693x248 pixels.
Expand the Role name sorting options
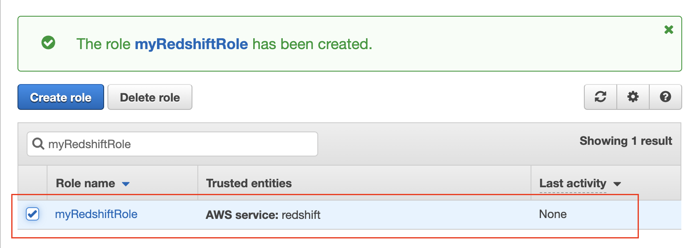click(x=126, y=184)
